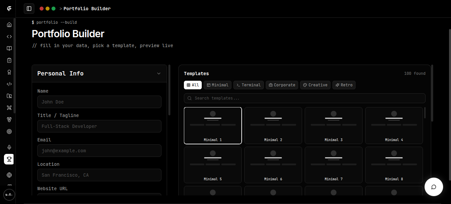Image resolution: width=451 pixels, height=204 pixels.
Task: Click the app logo in the top-left corner
Action: pyautogui.click(x=9, y=9)
